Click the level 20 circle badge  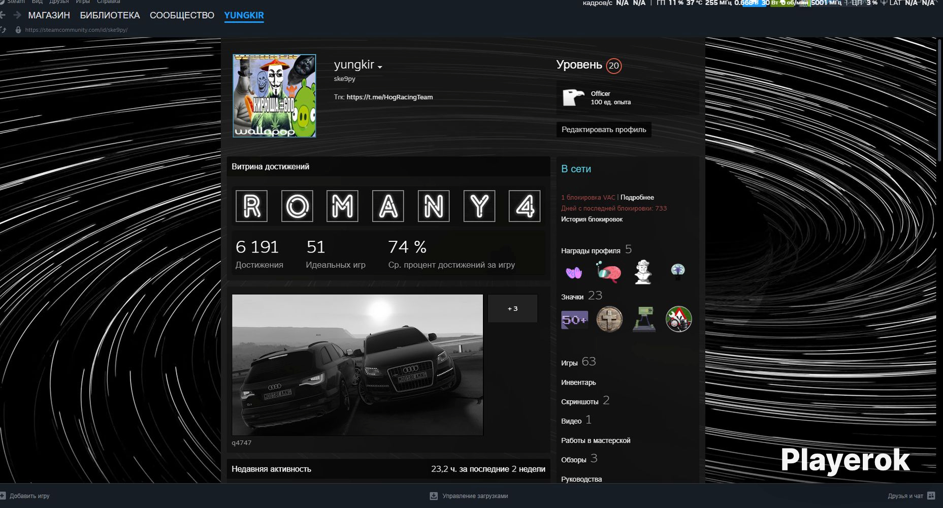click(x=614, y=66)
